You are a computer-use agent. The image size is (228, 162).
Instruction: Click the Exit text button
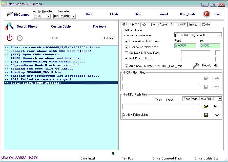(x=217, y=14)
